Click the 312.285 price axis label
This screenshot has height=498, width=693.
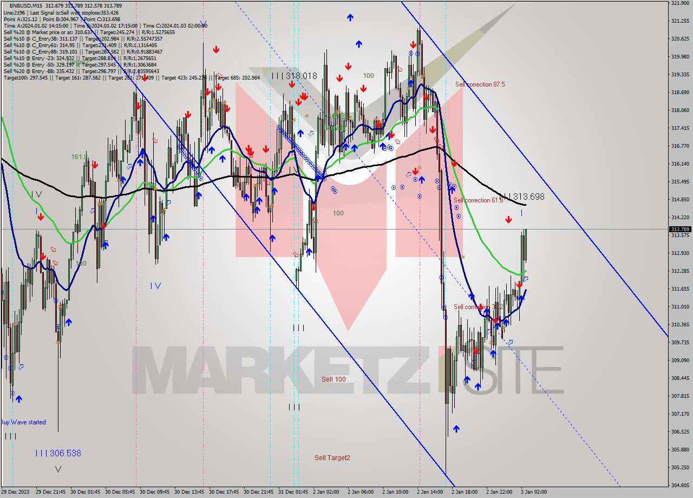(x=680, y=271)
